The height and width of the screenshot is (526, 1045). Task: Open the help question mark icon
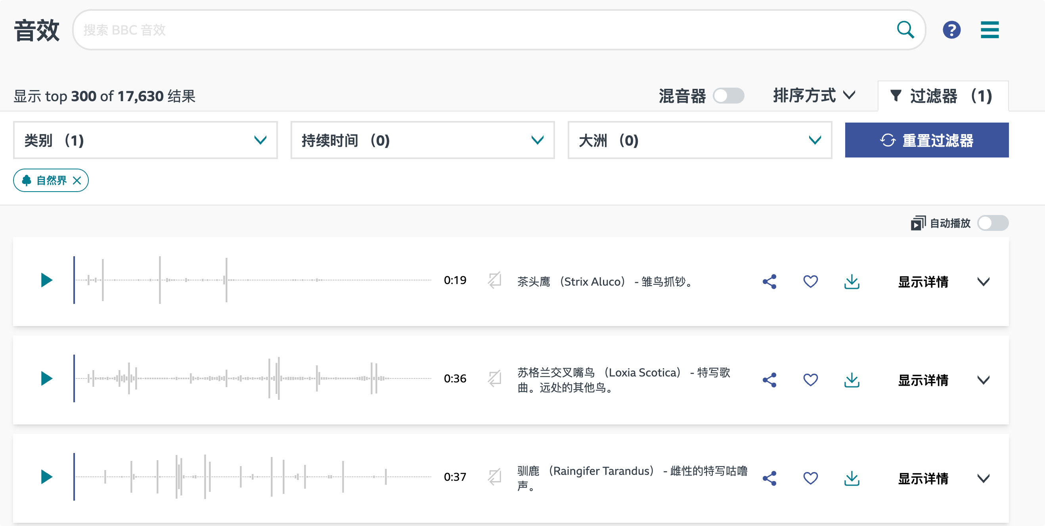coord(951,30)
